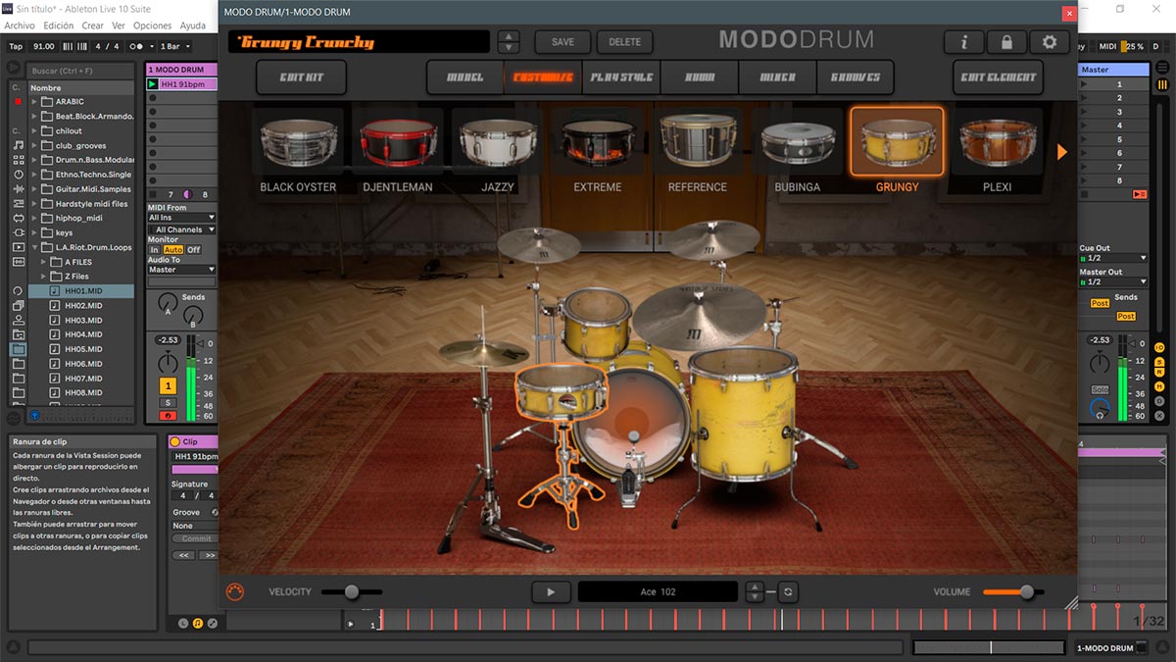Switch to the Mixer tab

click(777, 76)
